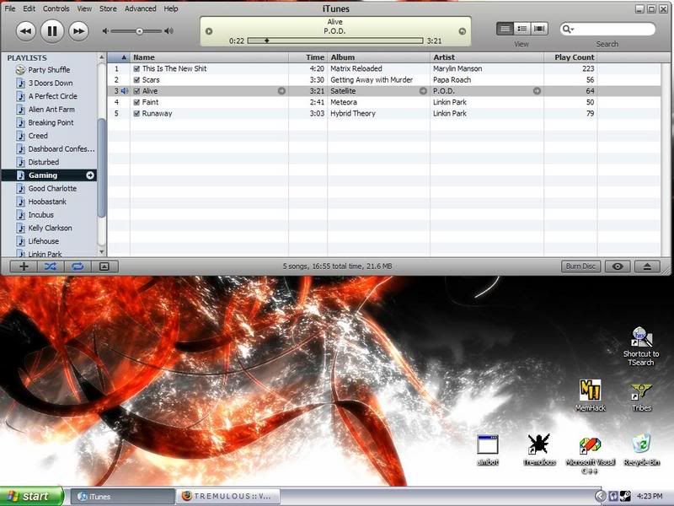Open the Tremulous desktop shortcut
The image size is (674, 506).
click(539, 449)
